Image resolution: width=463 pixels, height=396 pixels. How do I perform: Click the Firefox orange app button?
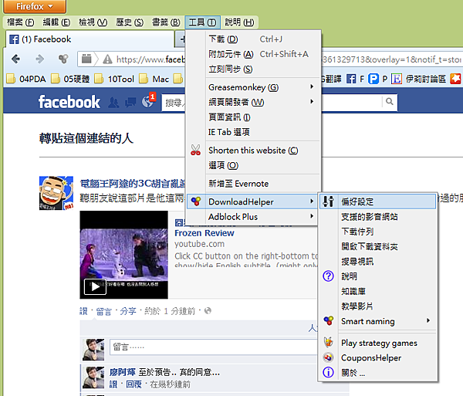(35, 6)
